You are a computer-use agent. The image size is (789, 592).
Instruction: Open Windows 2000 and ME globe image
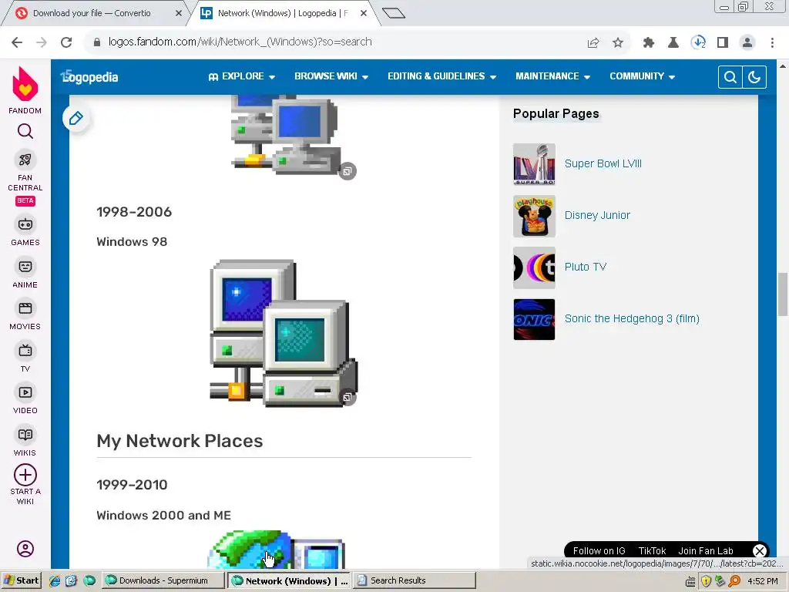click(276, 549)
